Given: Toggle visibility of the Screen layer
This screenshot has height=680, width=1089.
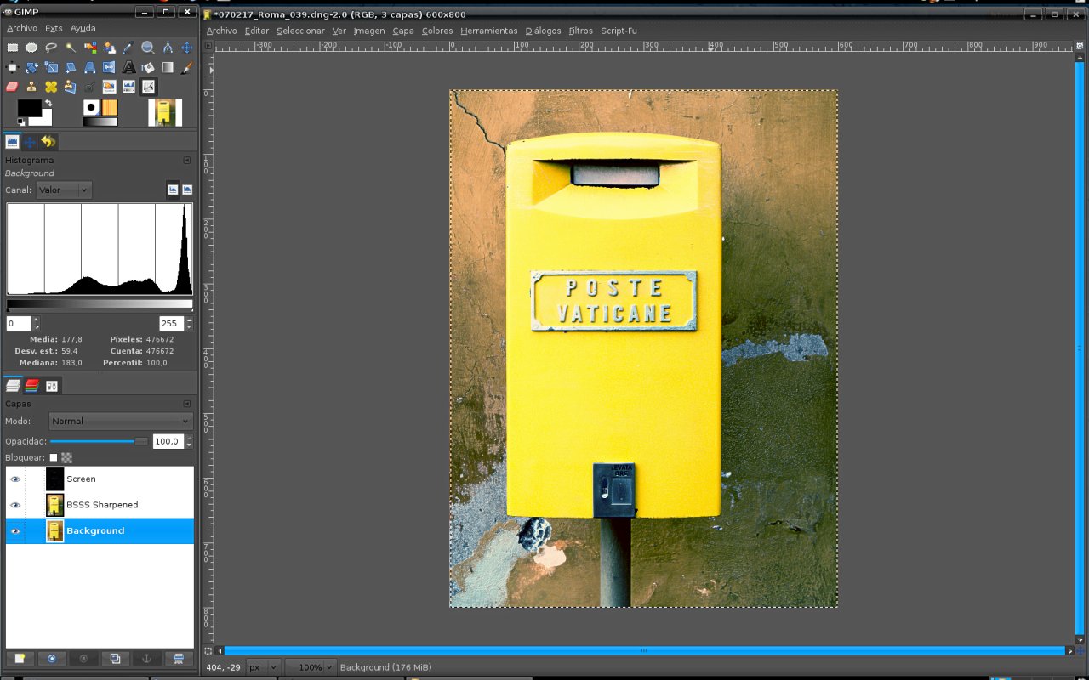Looking at the screenshot, I should point(15,479).
